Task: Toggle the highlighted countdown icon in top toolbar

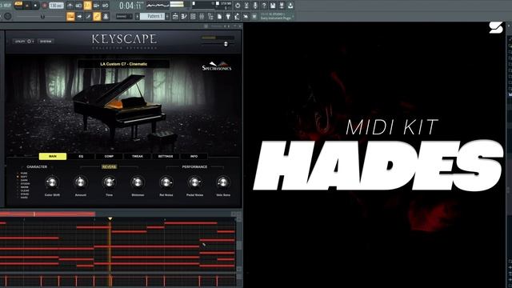Action: pyautogui.click(x=87, y=6)
